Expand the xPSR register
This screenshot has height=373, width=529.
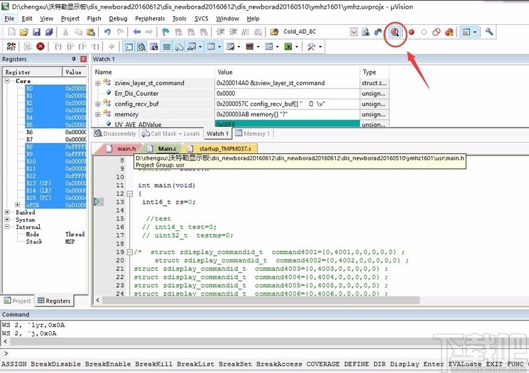click(18, 205)
